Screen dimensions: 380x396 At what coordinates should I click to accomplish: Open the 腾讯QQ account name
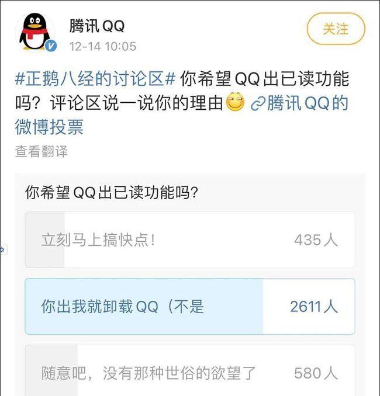click(x=97, y=26)
